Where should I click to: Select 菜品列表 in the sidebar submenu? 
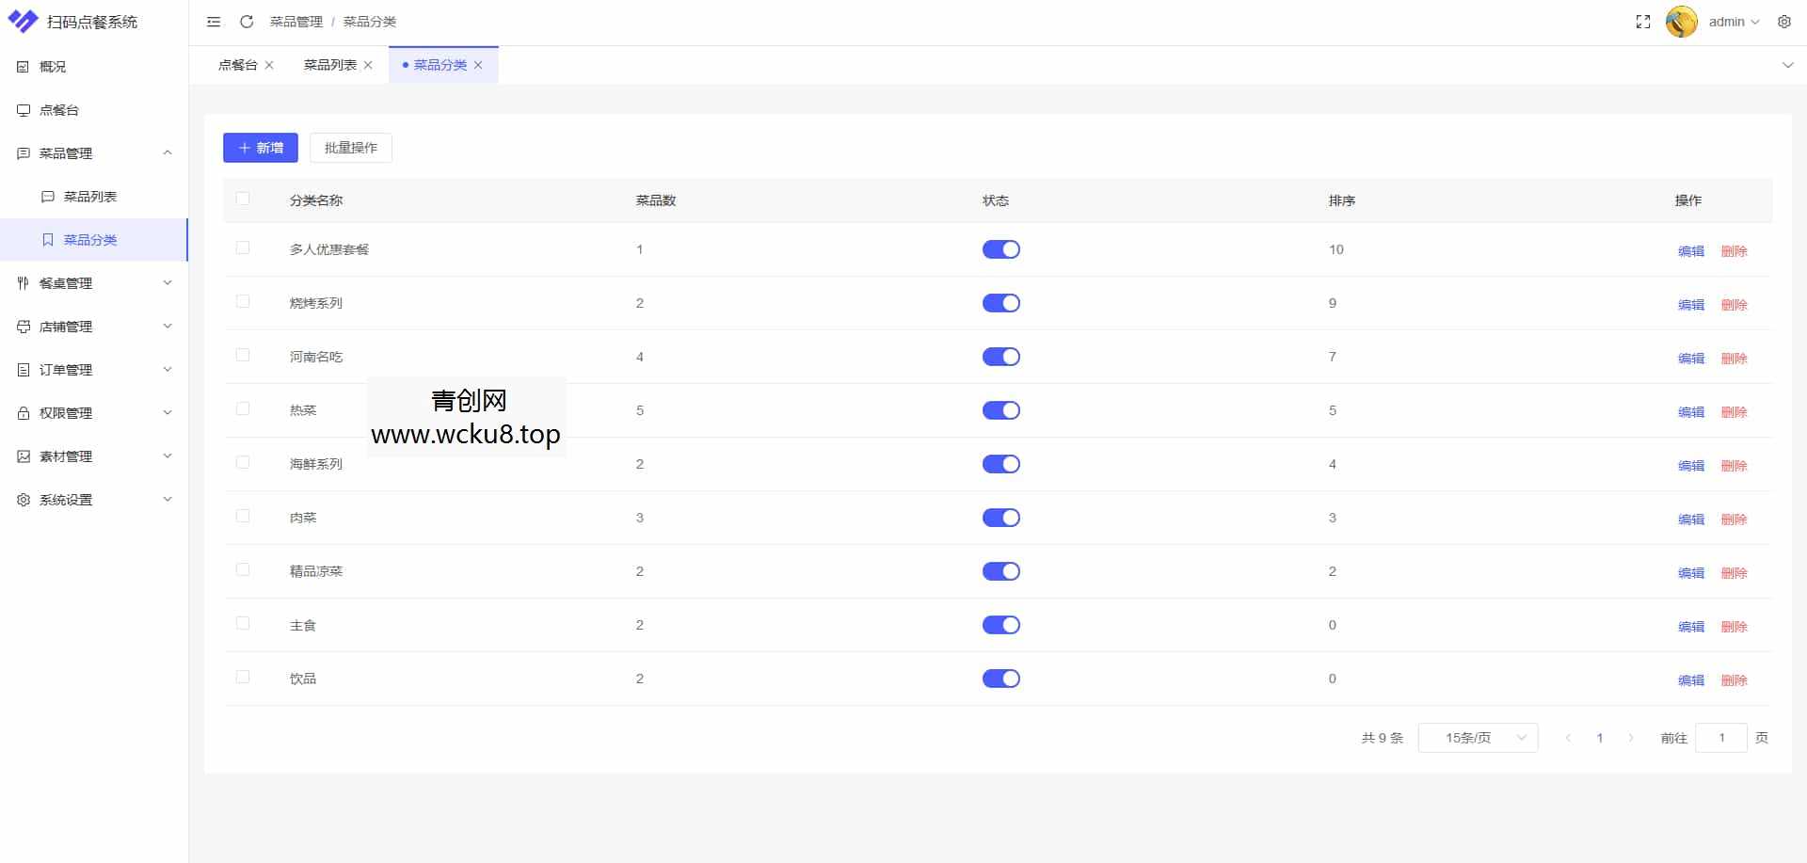90,197
